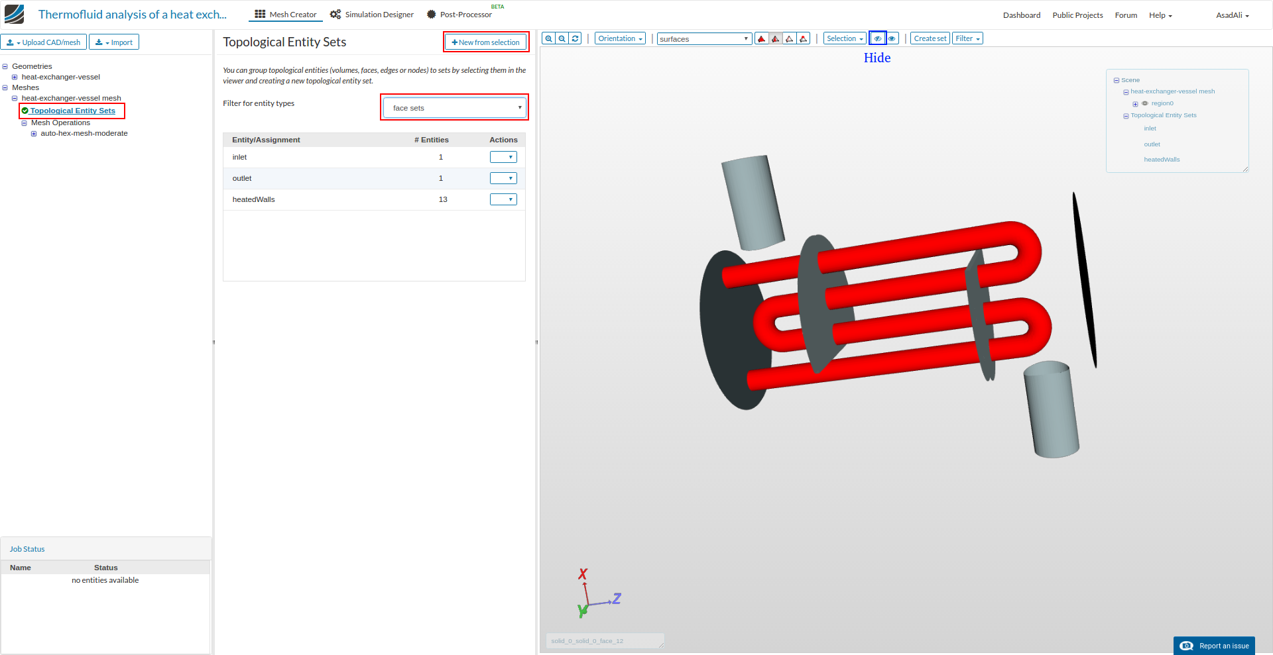Open the Orientation dropdown
Image resolution: width=1273 pixels, height=655 pixels.
coord(619,38)
